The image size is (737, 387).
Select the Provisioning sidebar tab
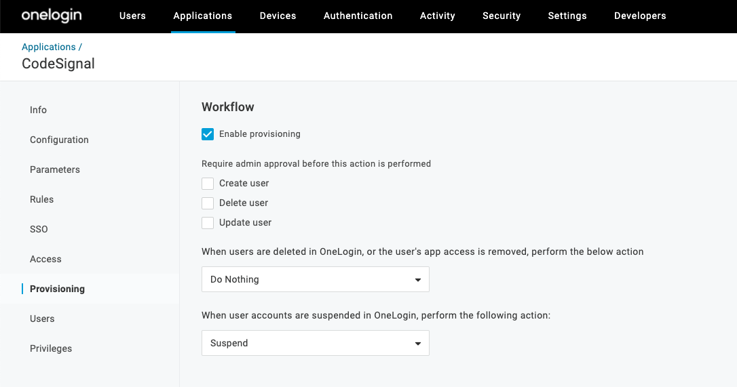[57, 289]
